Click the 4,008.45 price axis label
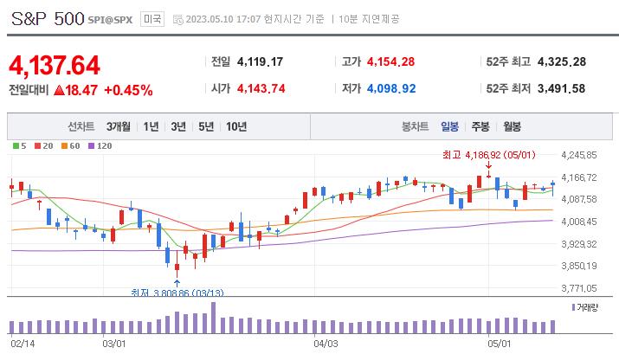 [x=579, y=222]
